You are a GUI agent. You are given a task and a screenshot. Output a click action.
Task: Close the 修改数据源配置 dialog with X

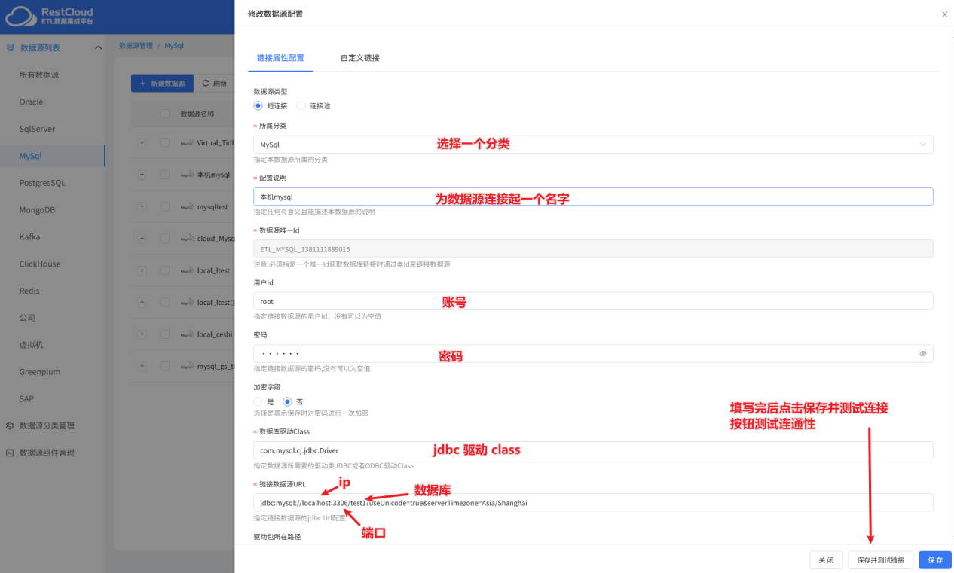(x=945, y=14)
